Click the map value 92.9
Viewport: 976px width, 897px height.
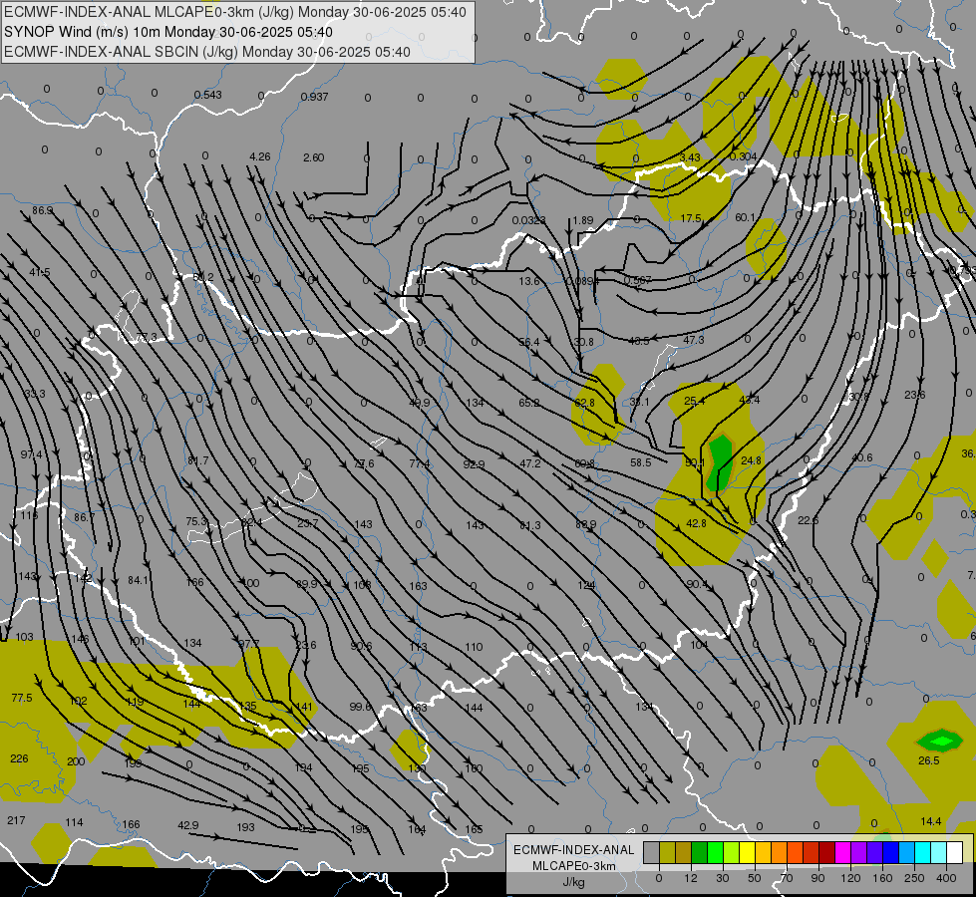[474, 464]
